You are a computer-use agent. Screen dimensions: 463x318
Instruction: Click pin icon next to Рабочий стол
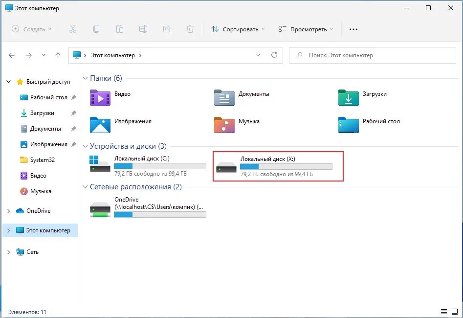coord(74,97)
